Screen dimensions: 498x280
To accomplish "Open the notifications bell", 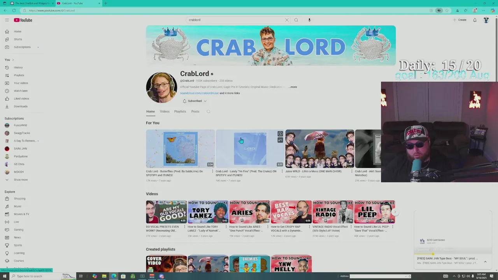I will pos(475,20).
